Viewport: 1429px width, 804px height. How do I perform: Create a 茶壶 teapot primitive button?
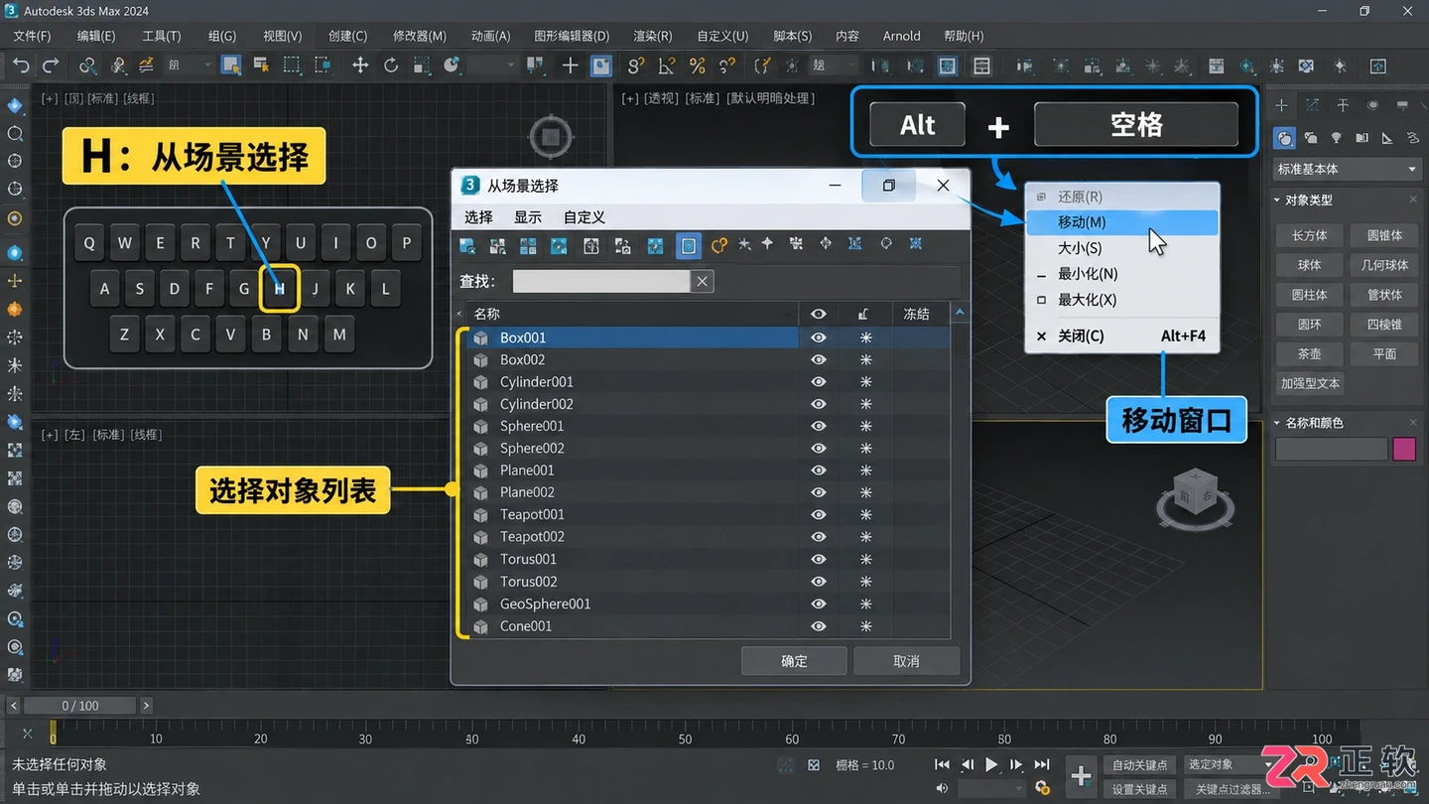(x=1309, y=353)
